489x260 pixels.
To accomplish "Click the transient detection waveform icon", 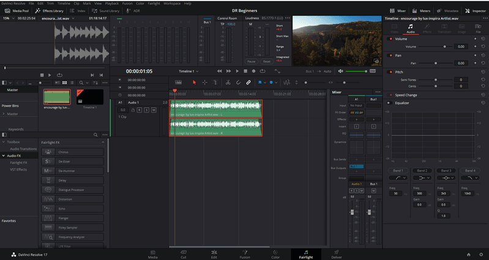I will point(286,83).
